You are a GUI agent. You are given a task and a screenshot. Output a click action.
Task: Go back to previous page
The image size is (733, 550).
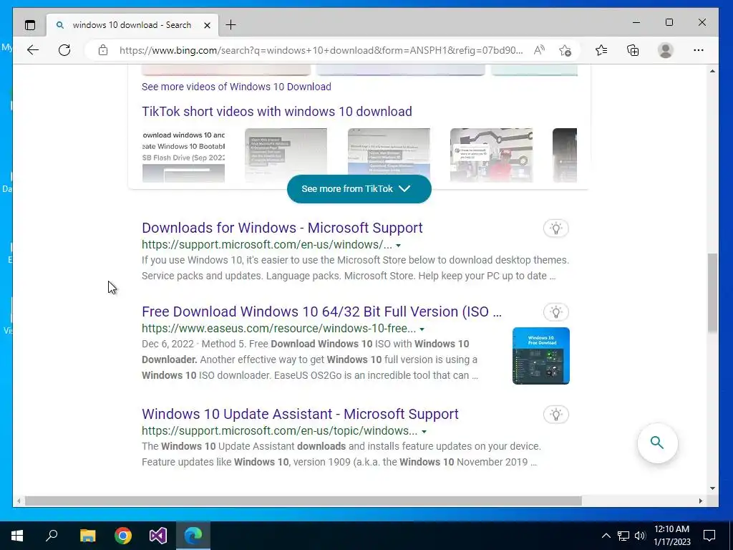pyautogui.click(x=33, y=50)
